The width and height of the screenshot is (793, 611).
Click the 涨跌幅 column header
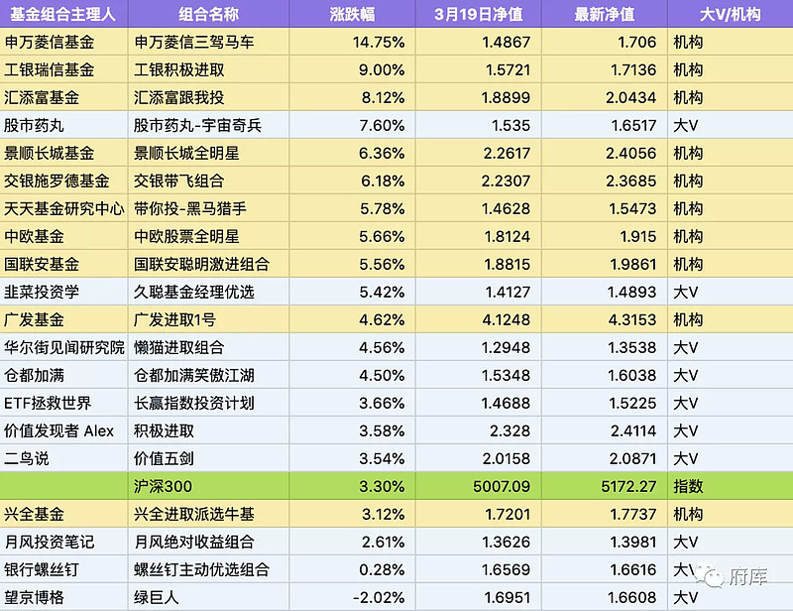pos(352,14)
